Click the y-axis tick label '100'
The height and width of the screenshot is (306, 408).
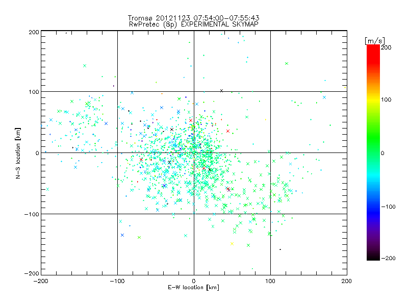point(34,92)
